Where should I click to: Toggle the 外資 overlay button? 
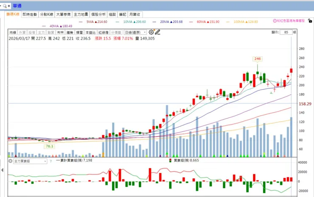pyautogui.click(x=22, y=32)
